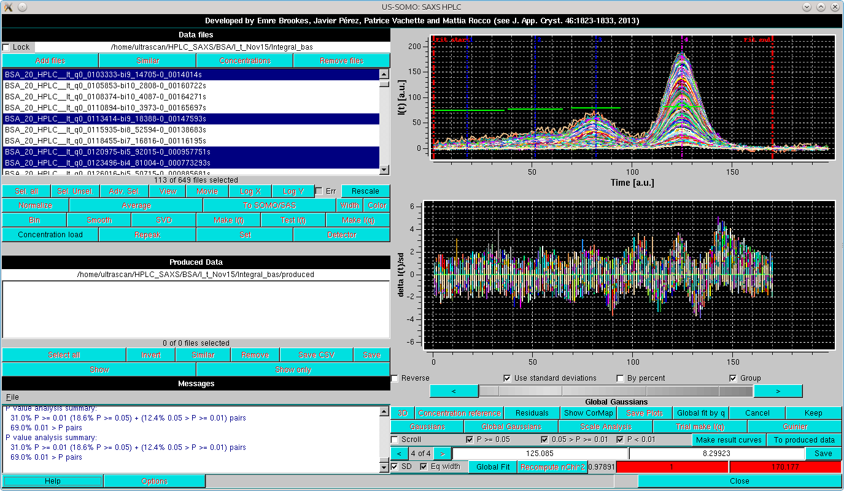Image resolution: width=844 pixels, height=491 pixels.
Task: Click Sel. all button
Action: 26,191
